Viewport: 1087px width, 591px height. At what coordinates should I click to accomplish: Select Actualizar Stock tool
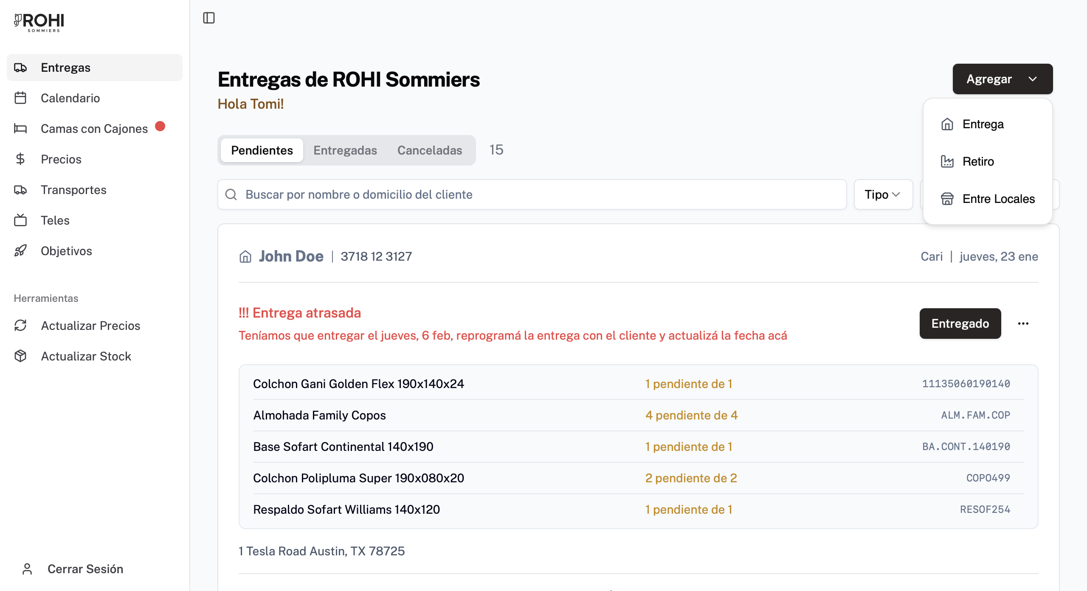coord(95,356)
